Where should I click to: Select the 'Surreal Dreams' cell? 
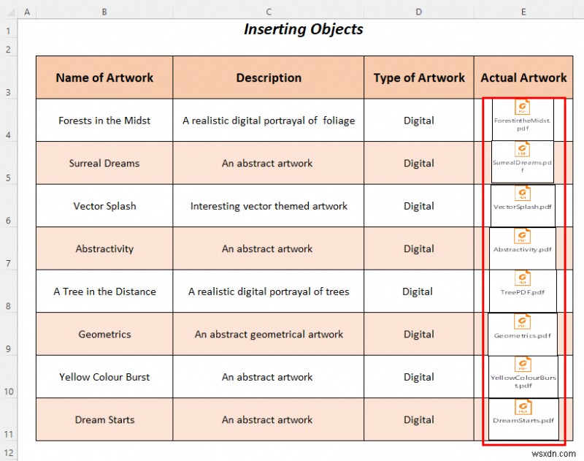click(104, 163)
